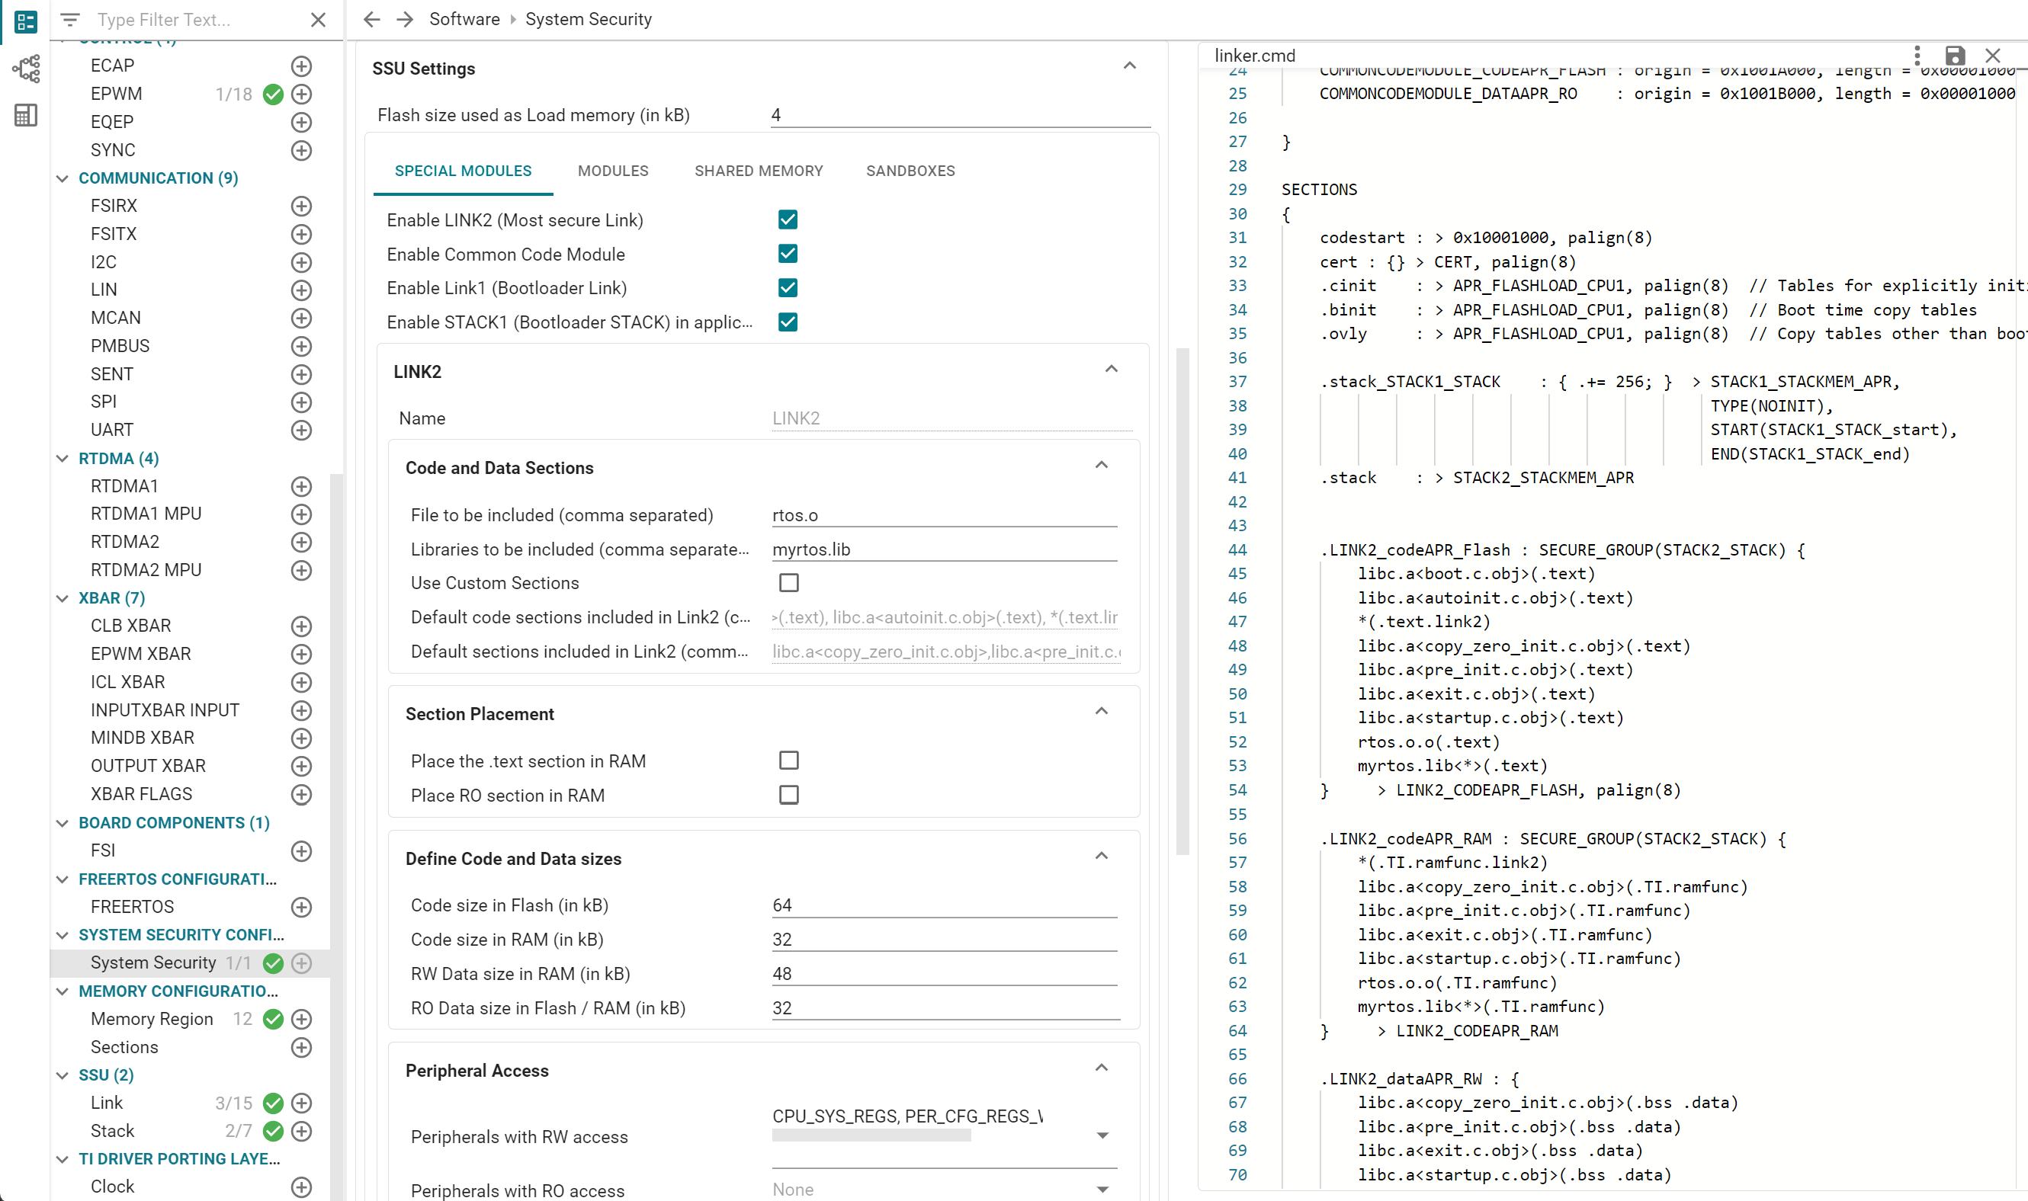Collapse the Section Placement section
The height and width of the screenshot is (1201, 2028).
pos(1101,713)
